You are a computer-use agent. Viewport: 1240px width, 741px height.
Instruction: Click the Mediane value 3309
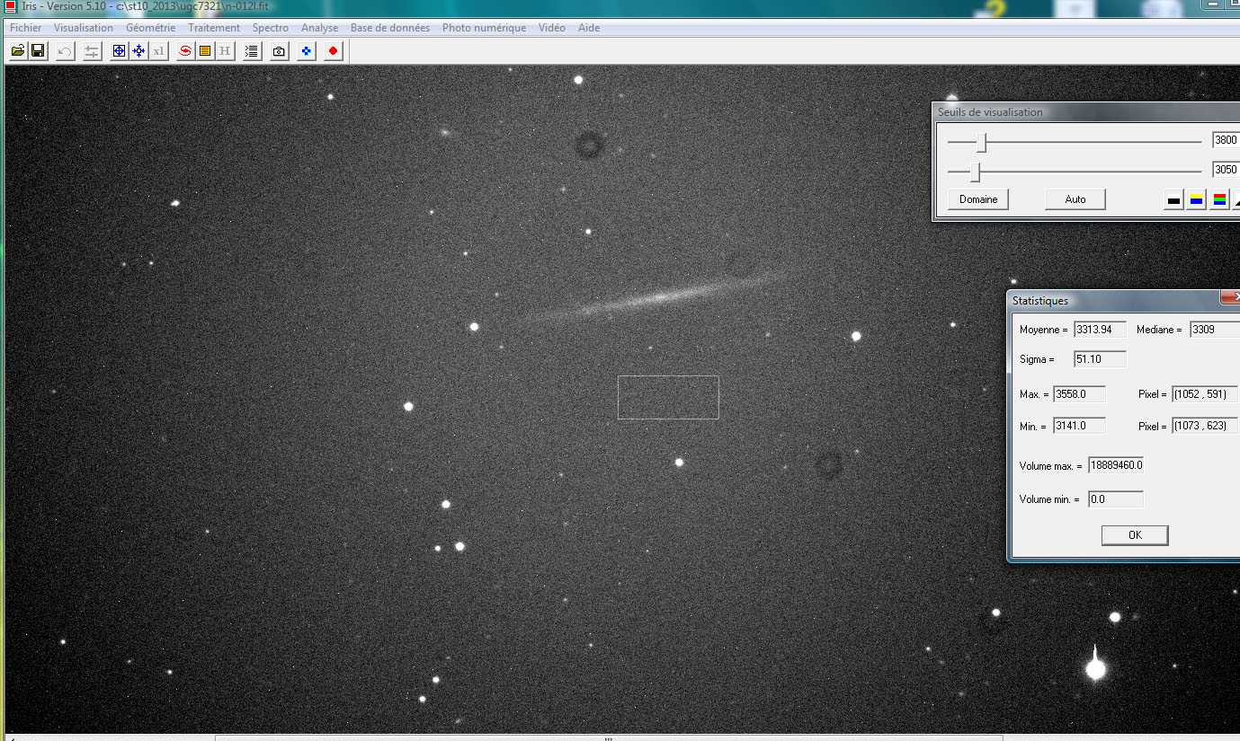(x=1214, y=330)
